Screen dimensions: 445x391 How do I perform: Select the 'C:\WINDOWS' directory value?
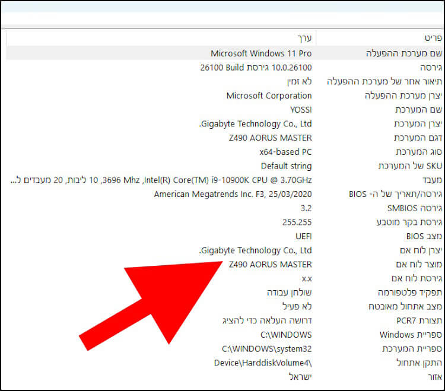[x=286, y=335]
